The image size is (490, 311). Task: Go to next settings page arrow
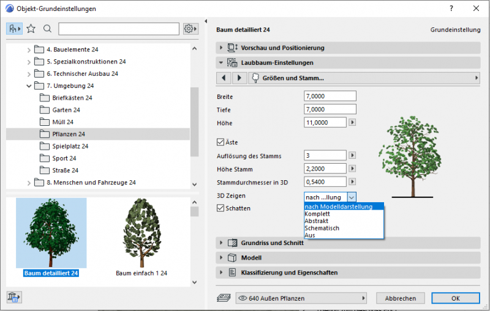coord(239,78)
